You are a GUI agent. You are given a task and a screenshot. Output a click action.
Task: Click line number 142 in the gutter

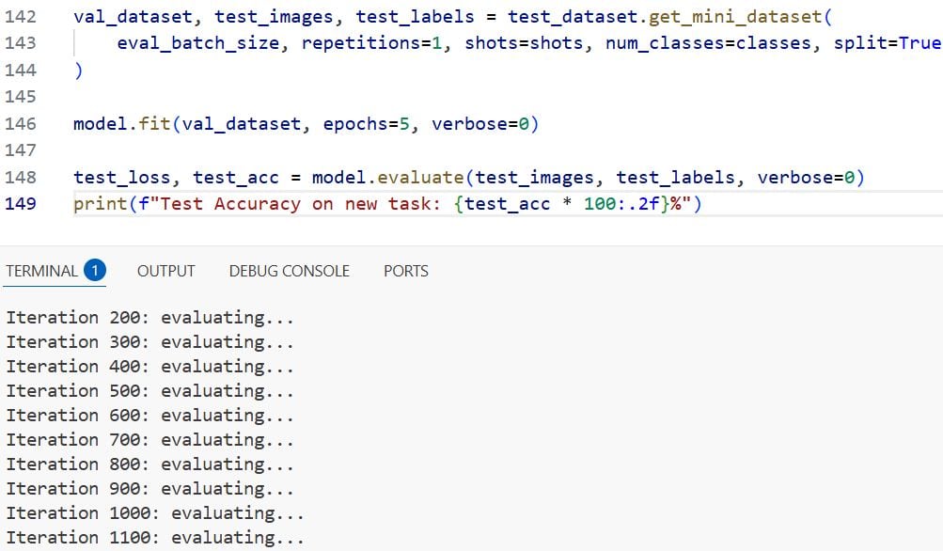28,15
